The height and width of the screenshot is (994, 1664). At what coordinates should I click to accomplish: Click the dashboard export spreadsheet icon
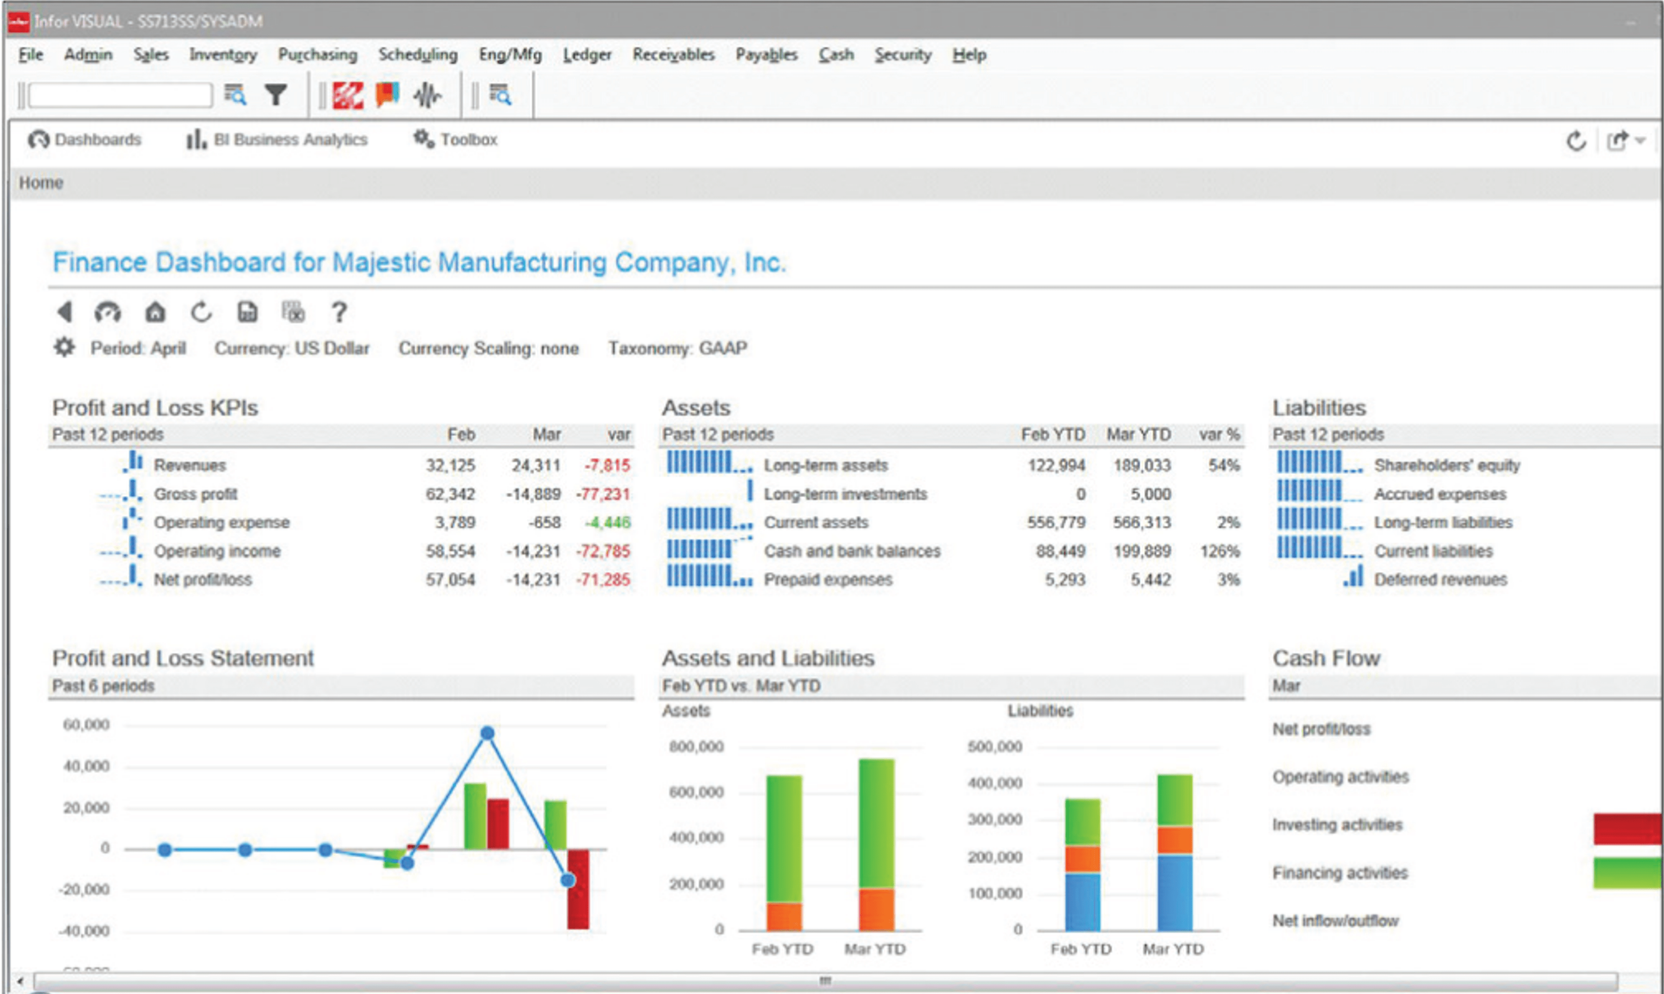pos(293,312)
